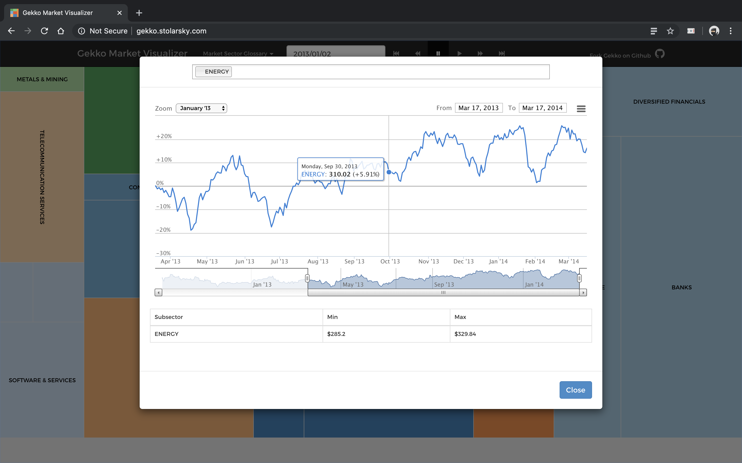The width and height of the screenshot is (742, 463).
Task: Go back with browser back arrow
Action: (x=11, y=31)
